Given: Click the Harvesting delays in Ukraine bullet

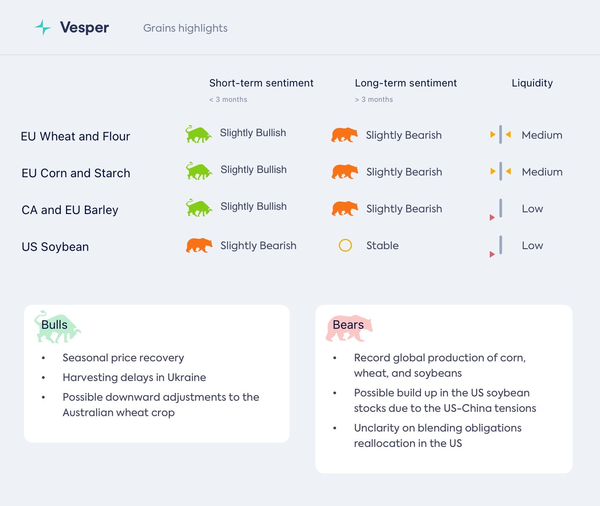Looking at the screenshot, I should click(134, 377).
